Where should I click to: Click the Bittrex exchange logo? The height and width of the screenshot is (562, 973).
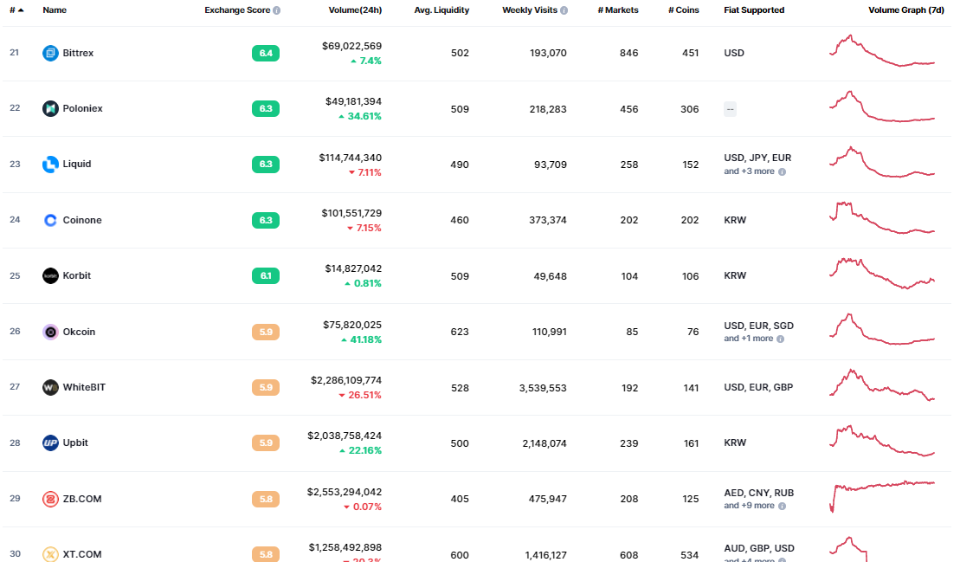click(x=50, y=53)
